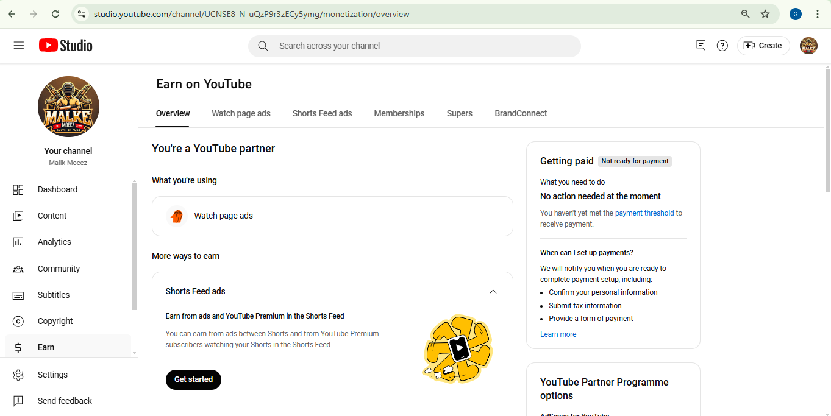Click Learn more in Getting paid card

[558, 334]
